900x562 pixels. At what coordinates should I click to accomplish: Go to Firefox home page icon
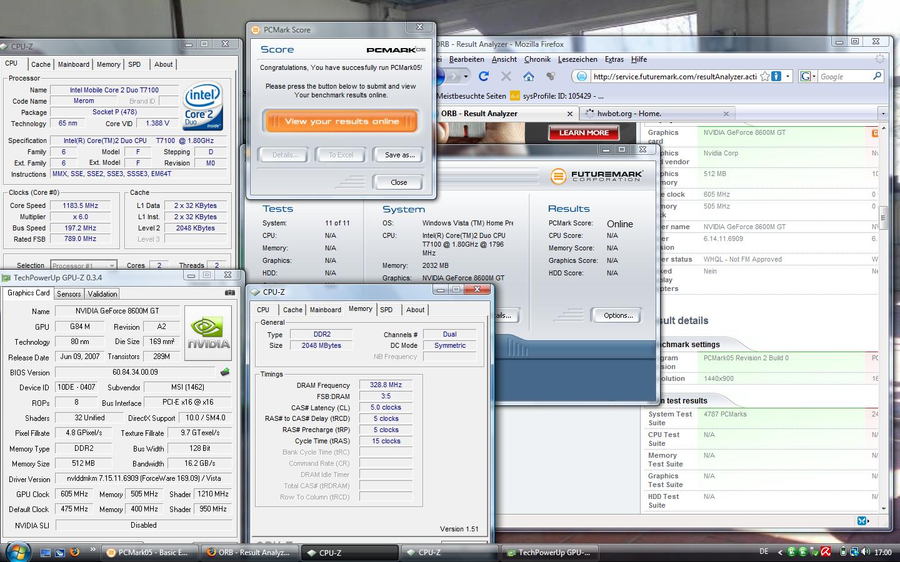coord(529,76)
